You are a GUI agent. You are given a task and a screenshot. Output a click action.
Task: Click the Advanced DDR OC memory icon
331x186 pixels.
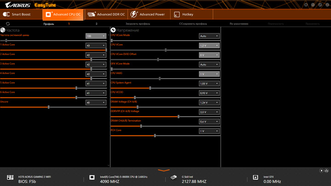91,14
